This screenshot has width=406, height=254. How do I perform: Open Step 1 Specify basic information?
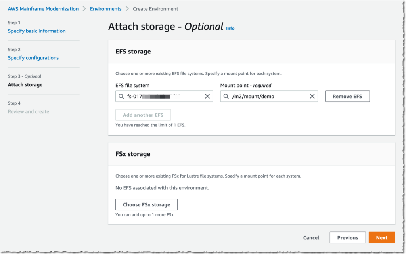36,31
